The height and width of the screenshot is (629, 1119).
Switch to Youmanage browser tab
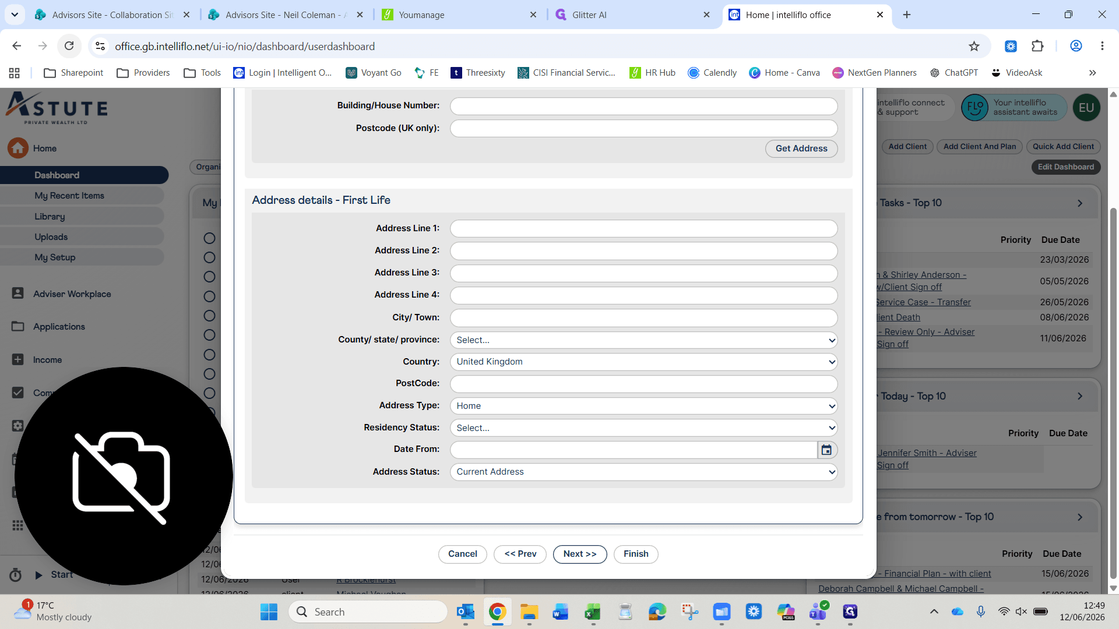(x=459, y=15)
